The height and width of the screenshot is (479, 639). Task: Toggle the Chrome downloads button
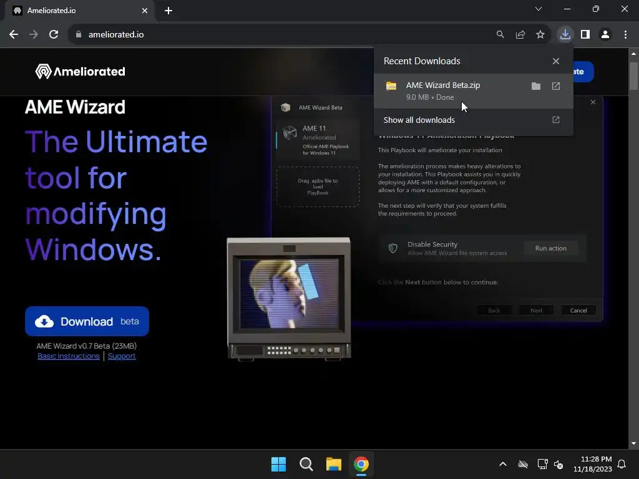[x=565, y=35]
